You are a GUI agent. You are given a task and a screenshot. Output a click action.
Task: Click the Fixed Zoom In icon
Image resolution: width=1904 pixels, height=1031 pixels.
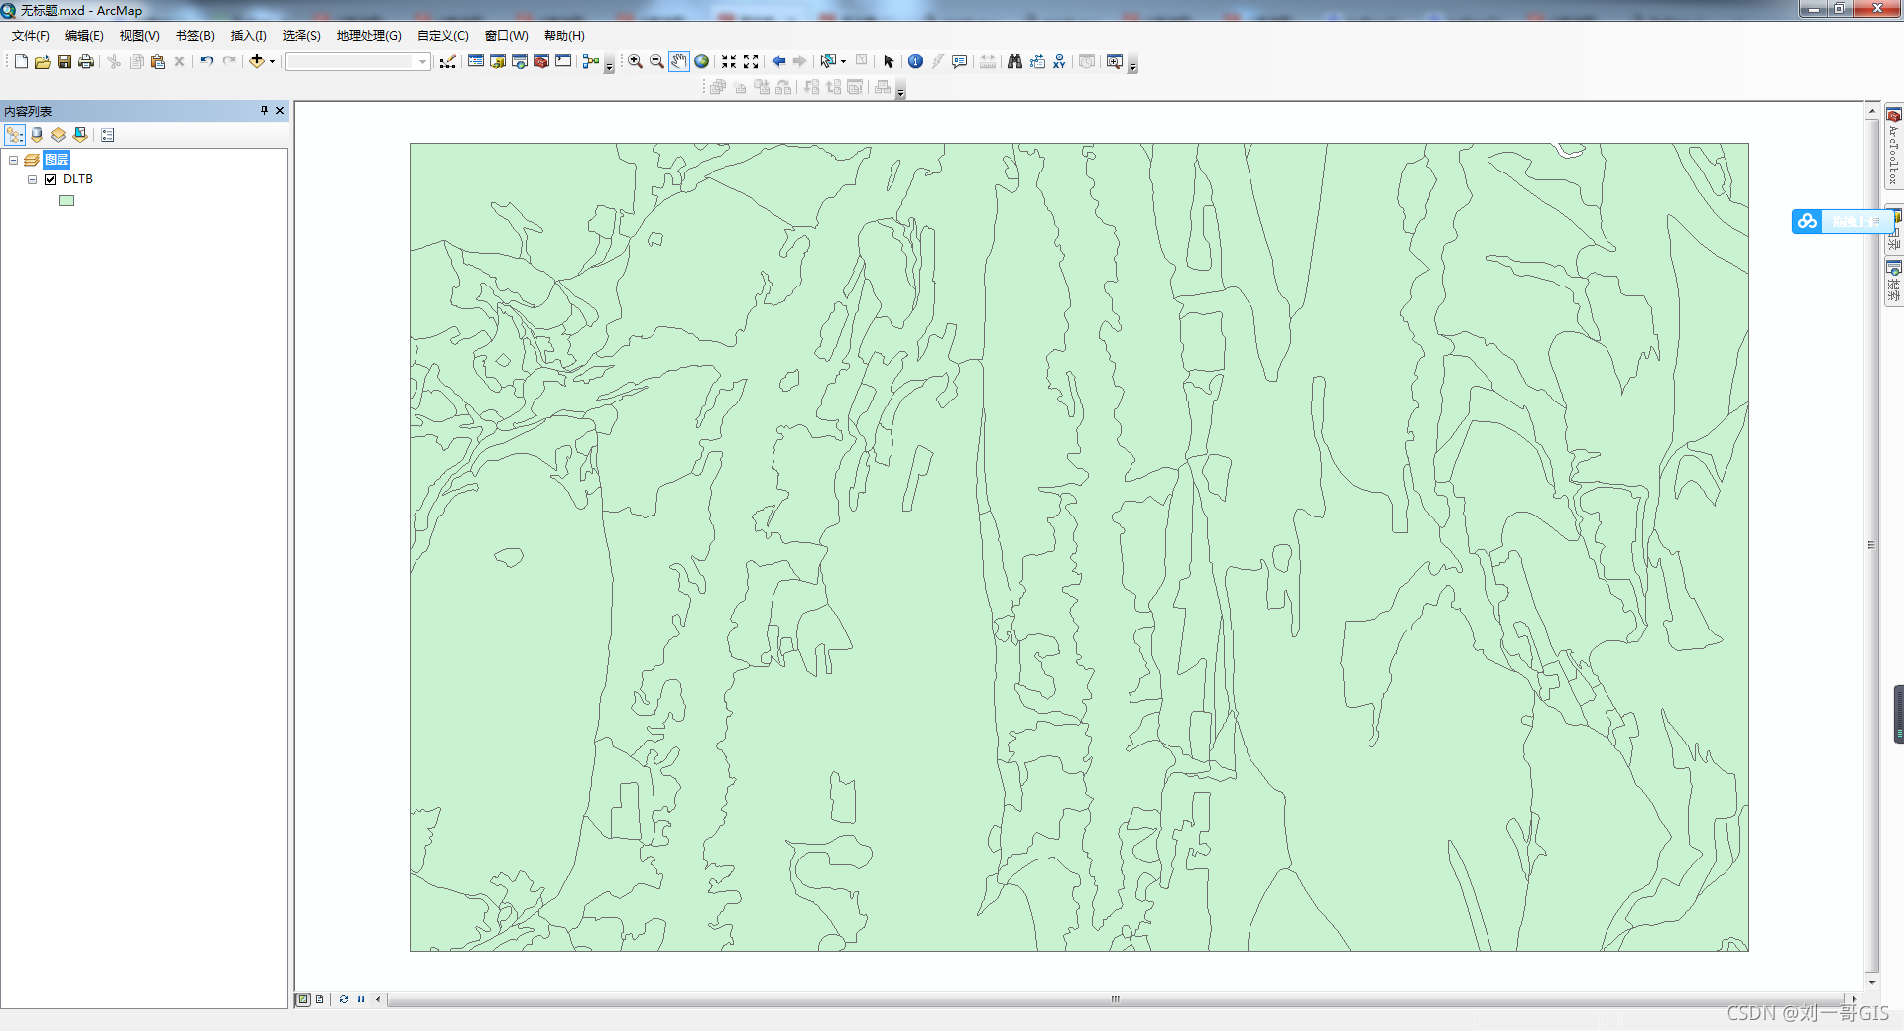pyautogui.click(x=729, y=61)
